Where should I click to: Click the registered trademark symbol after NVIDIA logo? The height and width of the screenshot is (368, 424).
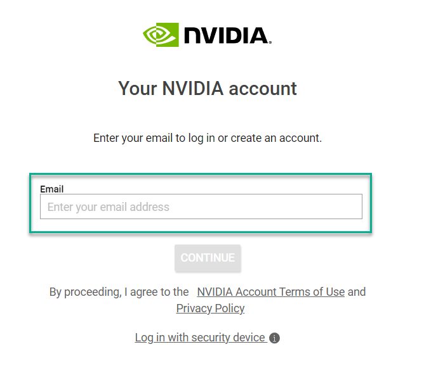pos(270,42)
